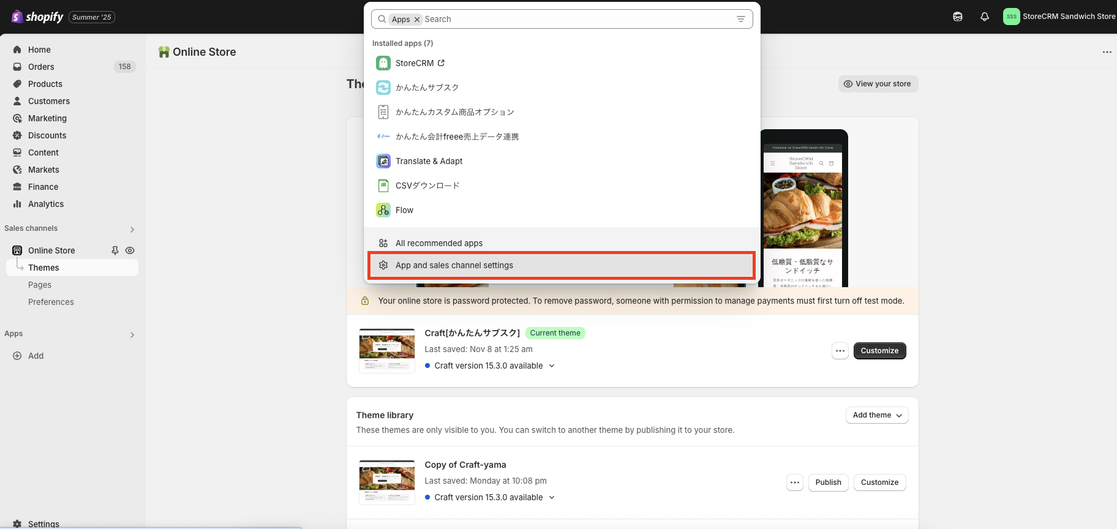Unpin Online Store with pin icon
The width and height of the screenshot is (1117, 529).
(115, 250)
